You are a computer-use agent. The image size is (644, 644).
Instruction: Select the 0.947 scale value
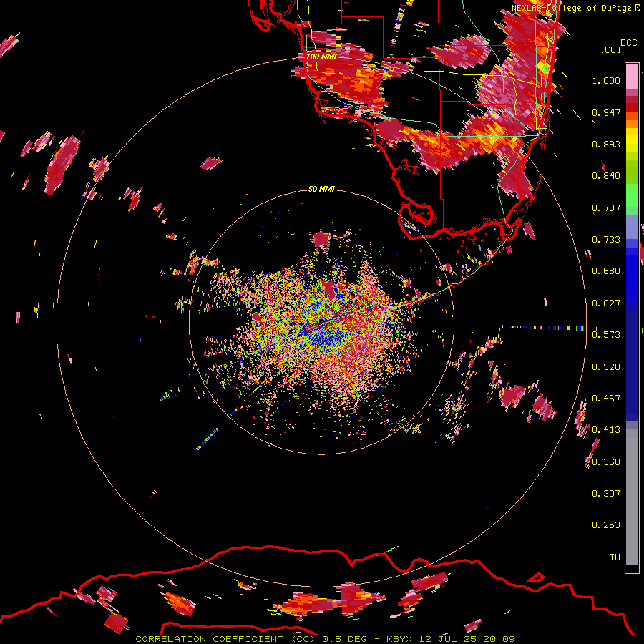pos(606,112)
